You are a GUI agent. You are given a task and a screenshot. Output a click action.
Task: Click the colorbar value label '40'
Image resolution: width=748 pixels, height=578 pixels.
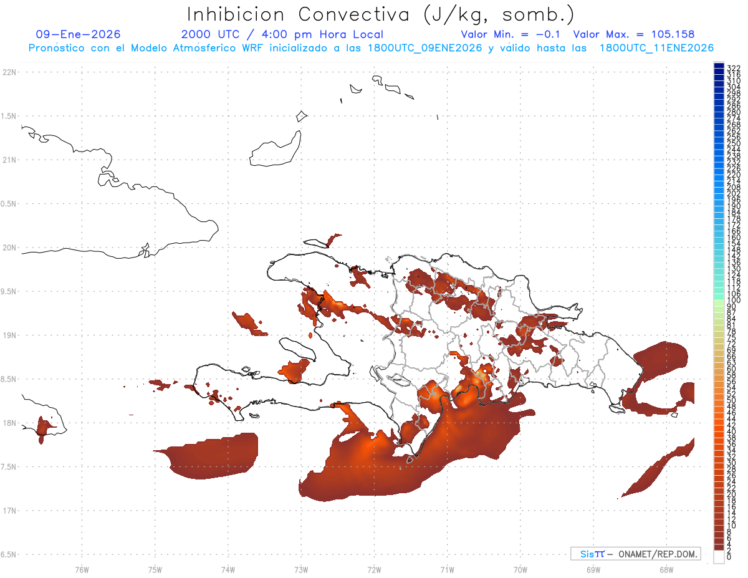click(732, 431)
